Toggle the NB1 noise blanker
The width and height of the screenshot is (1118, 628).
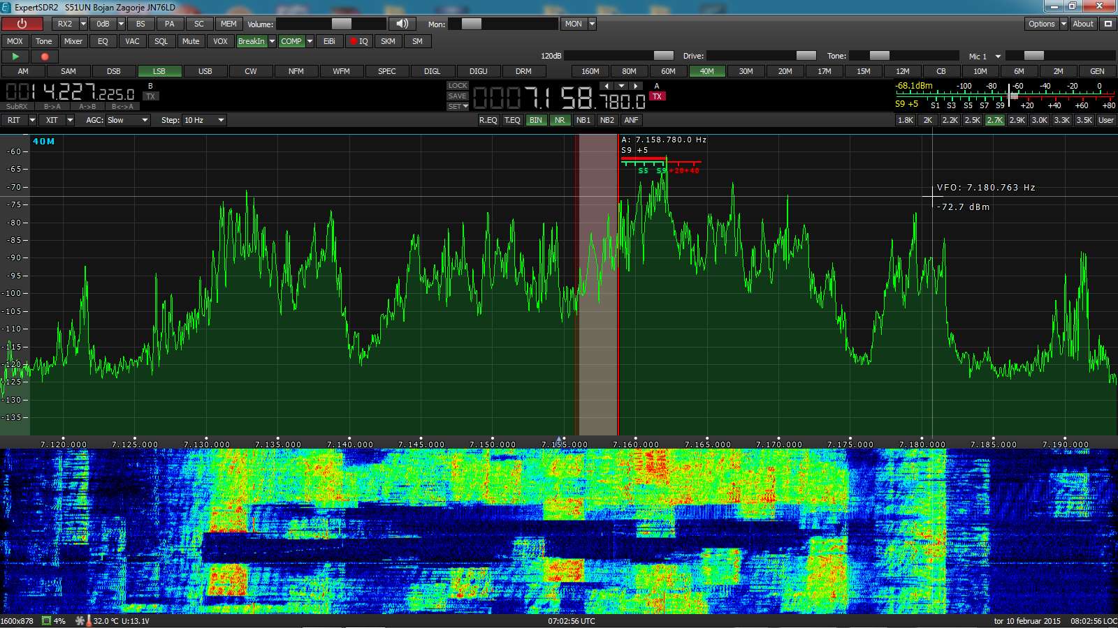click(583, 120)
